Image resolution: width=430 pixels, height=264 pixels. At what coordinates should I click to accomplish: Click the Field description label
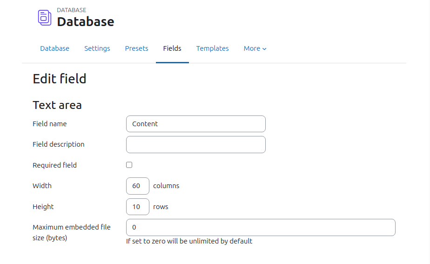coord(59,144)
